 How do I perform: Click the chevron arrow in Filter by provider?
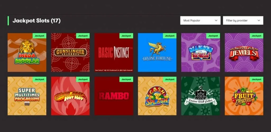point(259,20)
